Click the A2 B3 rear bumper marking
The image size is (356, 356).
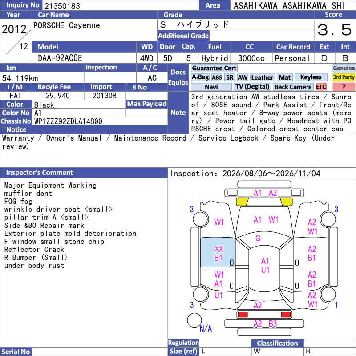tap(265, 324)
